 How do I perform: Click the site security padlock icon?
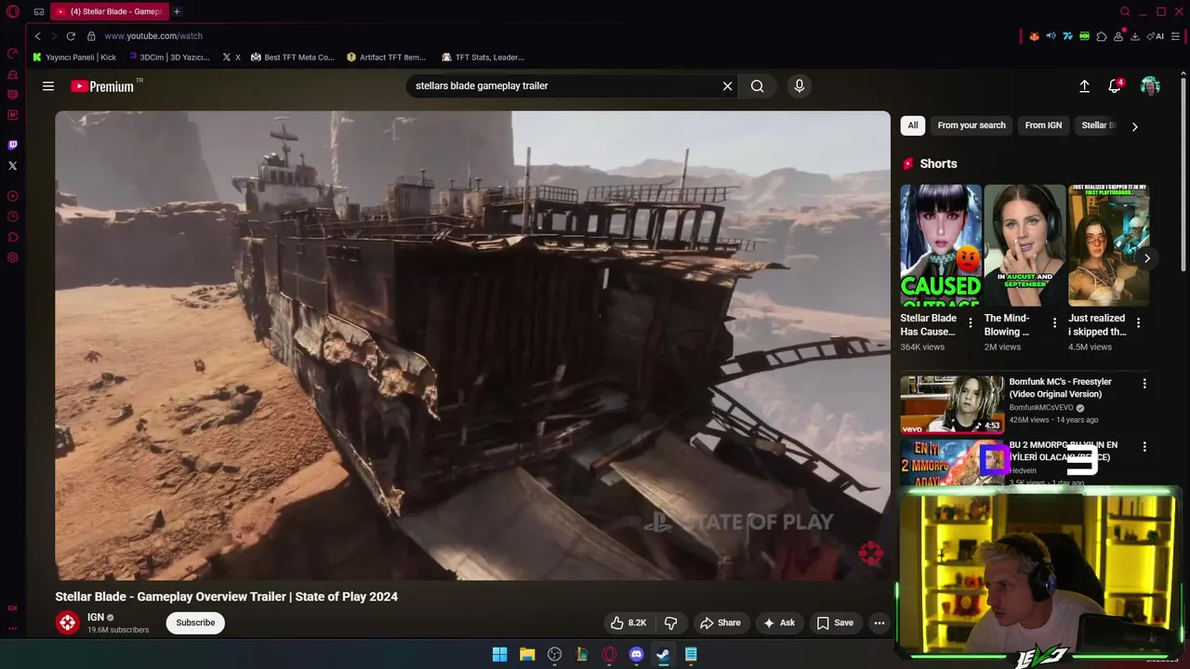[x=91, y=36]
